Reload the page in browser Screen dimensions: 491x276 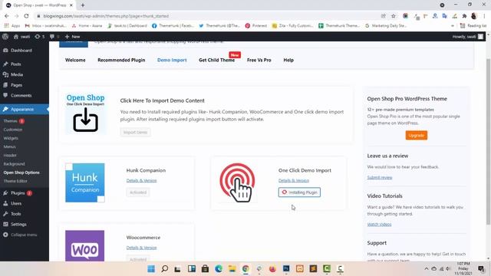[26, 16]
